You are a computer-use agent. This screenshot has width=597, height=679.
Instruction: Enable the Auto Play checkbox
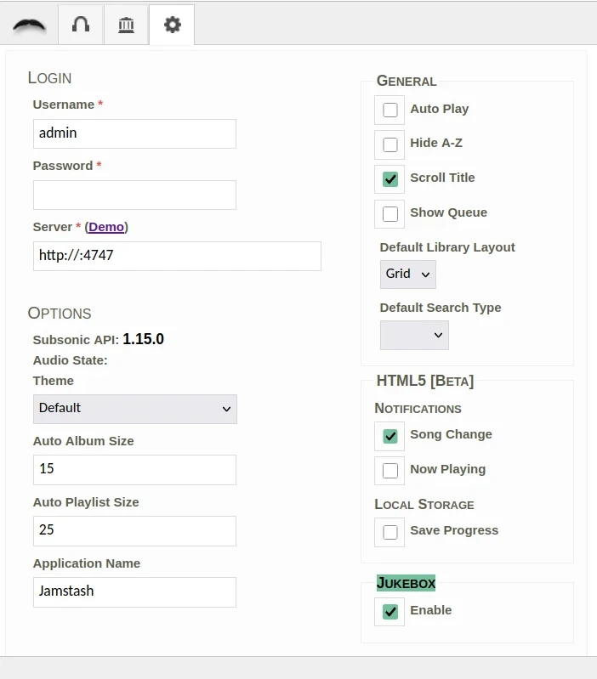pos(390,110)
